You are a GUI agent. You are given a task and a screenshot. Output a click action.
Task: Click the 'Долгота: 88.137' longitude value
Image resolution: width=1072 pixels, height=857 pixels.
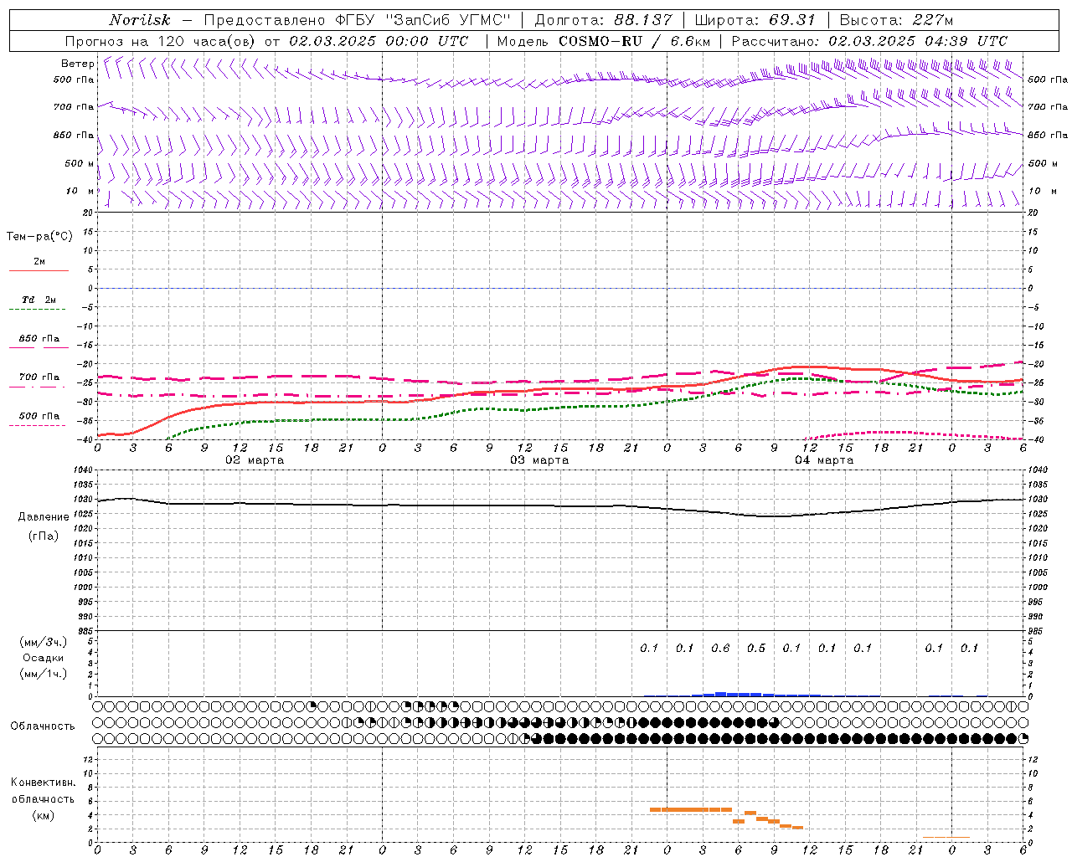(603, 20)
